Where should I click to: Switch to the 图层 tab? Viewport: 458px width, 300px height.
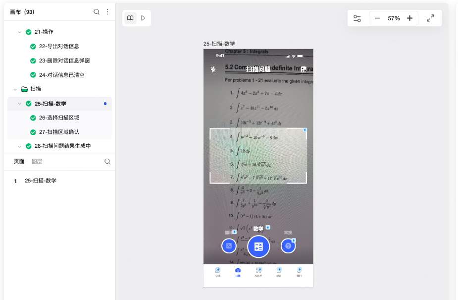click(x=37, y=161)
